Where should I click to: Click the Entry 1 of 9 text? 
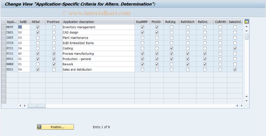[x=101, y=127]
